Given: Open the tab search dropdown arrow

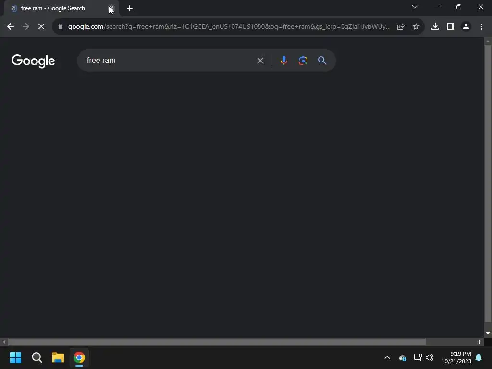Looking at the screenshot, I should point(415,7).
